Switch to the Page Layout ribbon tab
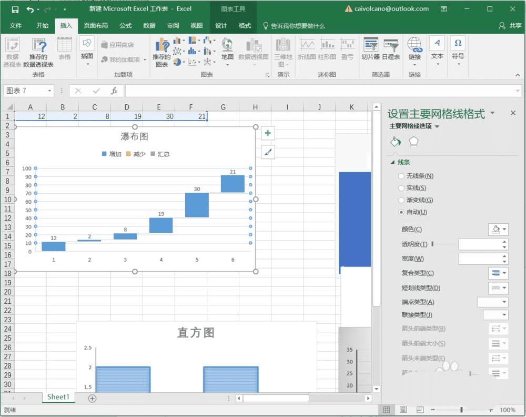This screenshot has height=417, width=526. pyautogui.click(x=96, y=25)
